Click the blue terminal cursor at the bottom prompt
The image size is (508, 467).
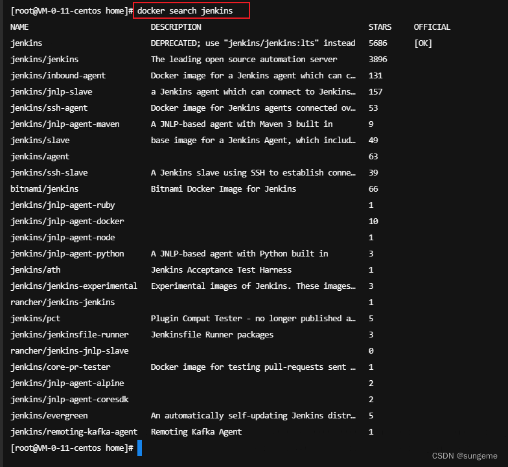coord(139,448)
